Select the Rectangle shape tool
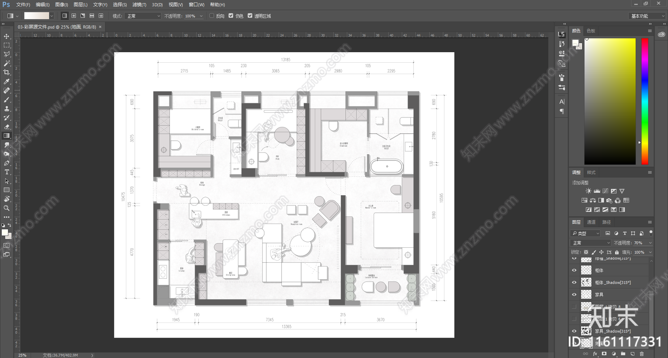 tap(7, 190)
